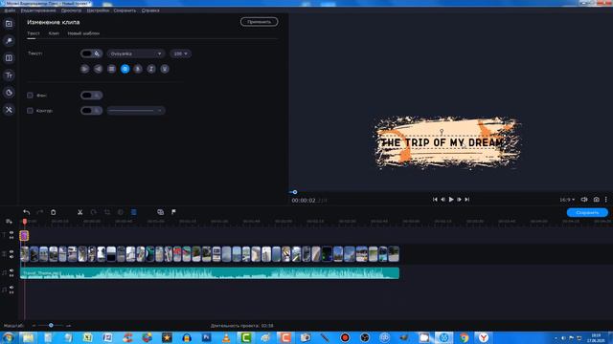Undo the last action on timeline toolbar
This screenshot has width=613, height=344.
tap(26, 212)
